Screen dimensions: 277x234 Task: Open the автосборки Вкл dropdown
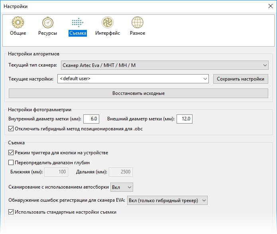[122, 187]
